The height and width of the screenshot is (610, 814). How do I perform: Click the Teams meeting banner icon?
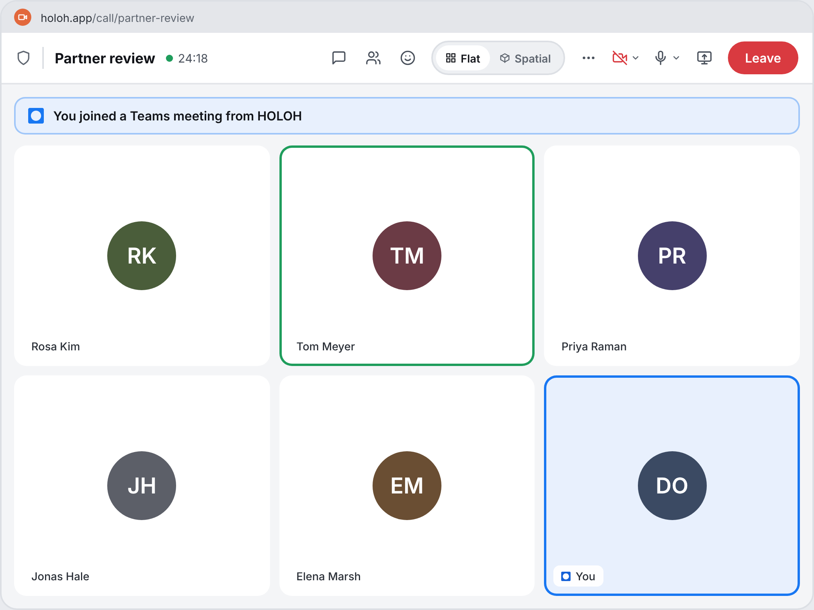point(36,116)
